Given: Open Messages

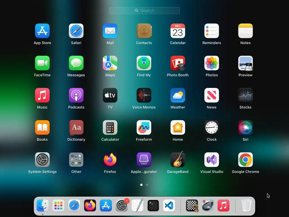Looking at the screenshot, I should click(x=76, y=63).
